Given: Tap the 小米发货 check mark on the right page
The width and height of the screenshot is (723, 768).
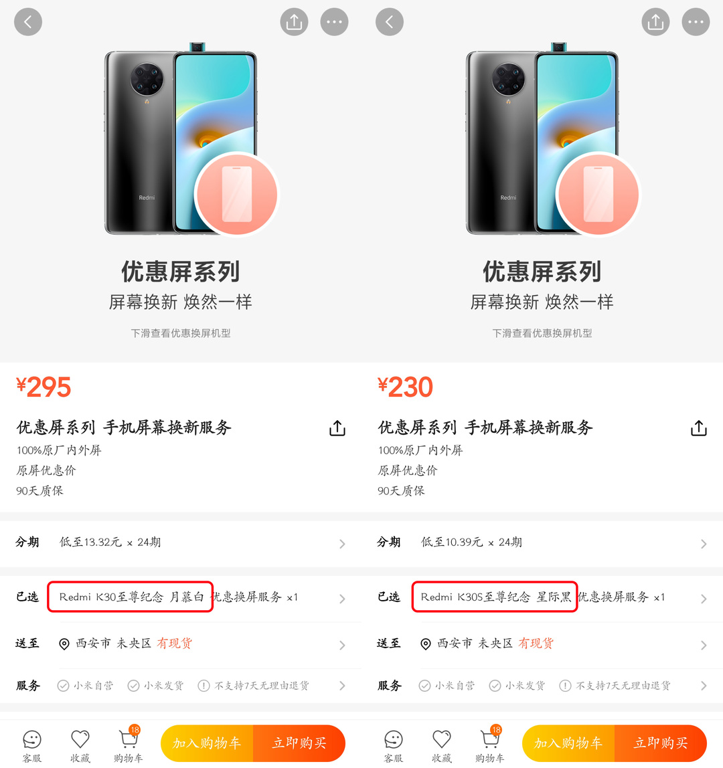Looking at the screenshot, I should click(495, 686).
